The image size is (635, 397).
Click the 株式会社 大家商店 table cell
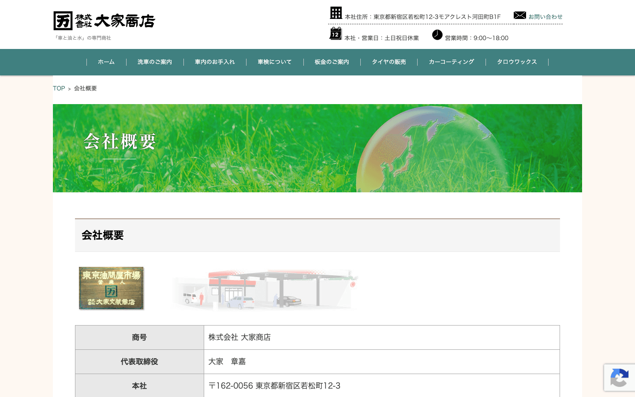click(382, 337)
